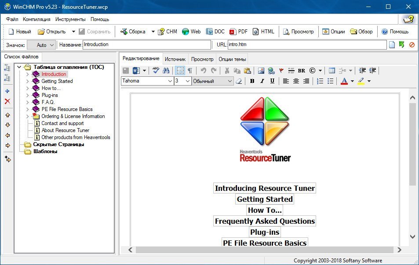Switch to the Источник tab
The image size is (419, 265).
pos(175,59)
